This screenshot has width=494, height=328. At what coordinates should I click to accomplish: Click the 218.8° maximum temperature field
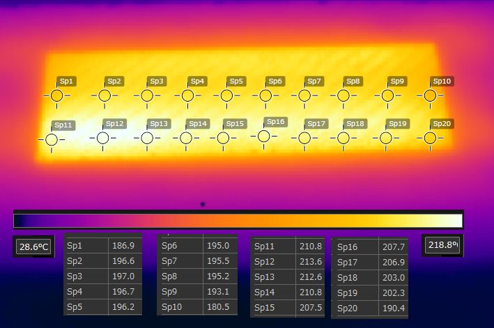[442, 245]
